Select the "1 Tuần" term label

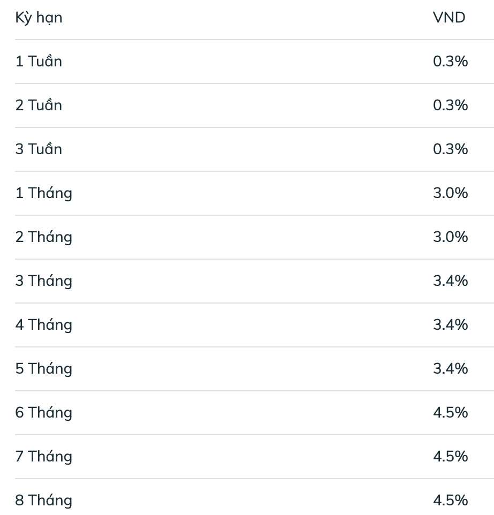(x=39, y=62)
